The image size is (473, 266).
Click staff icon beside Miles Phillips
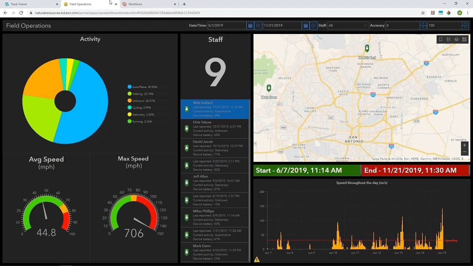(187, 218)
